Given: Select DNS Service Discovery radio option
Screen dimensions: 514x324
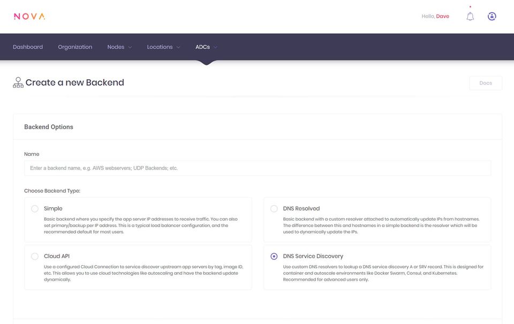Looking at the screenshot, I should [274, 257].
